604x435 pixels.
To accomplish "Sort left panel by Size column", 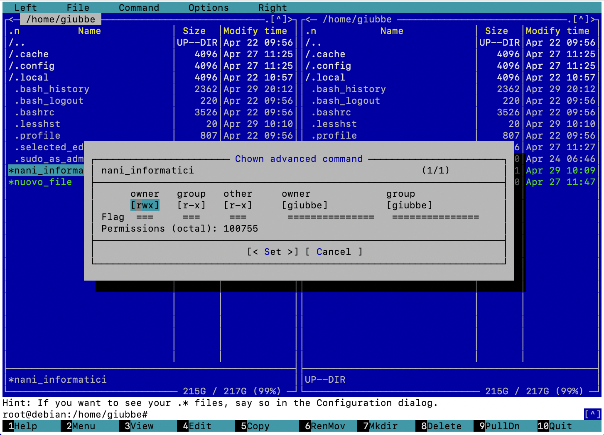I will [194, 31].
